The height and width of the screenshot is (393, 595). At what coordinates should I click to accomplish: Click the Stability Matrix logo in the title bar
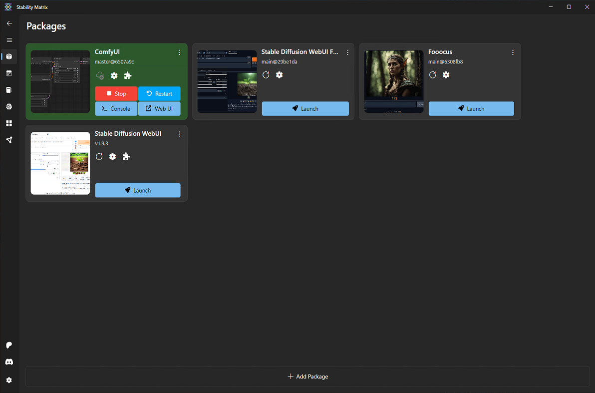click(x=8, y=7)
